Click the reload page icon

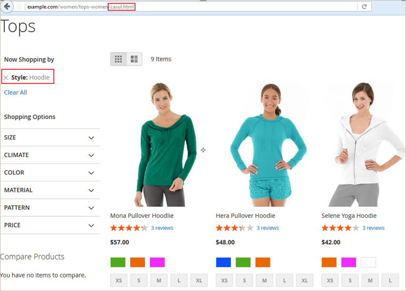364,7
